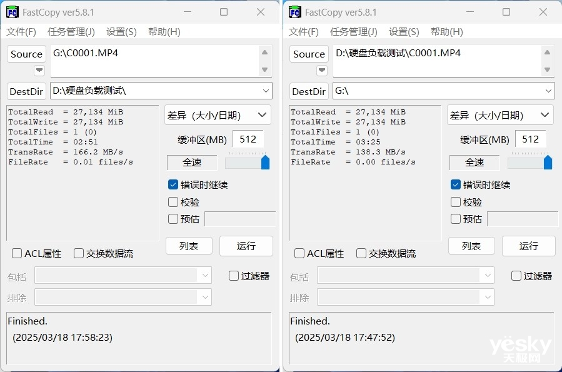
Task: Enable 过滤器 checkbox in right window
Action: [x=516, y=276]
